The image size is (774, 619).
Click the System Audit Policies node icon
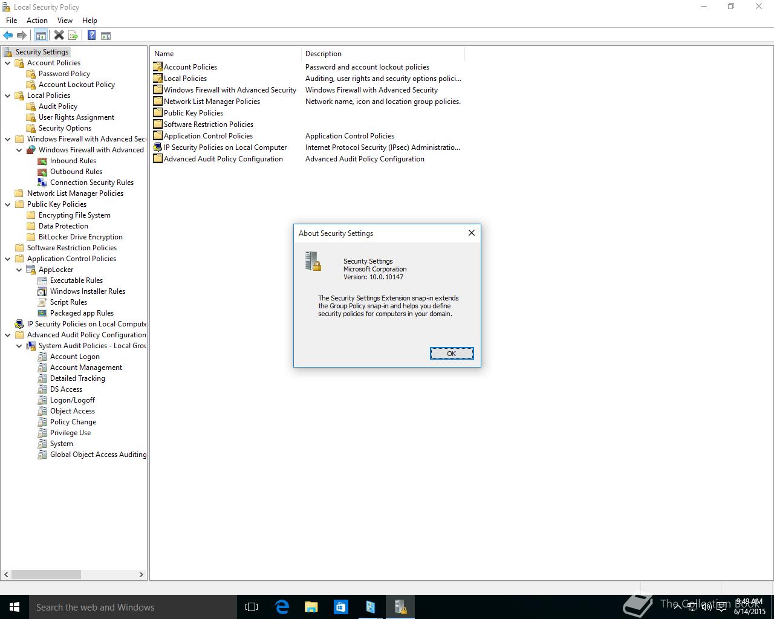(x=31, y=346)
